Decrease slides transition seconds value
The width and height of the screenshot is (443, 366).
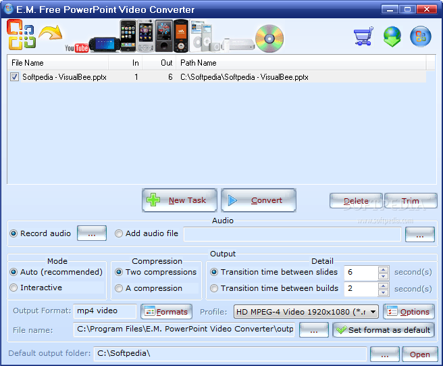coord(383,276)
